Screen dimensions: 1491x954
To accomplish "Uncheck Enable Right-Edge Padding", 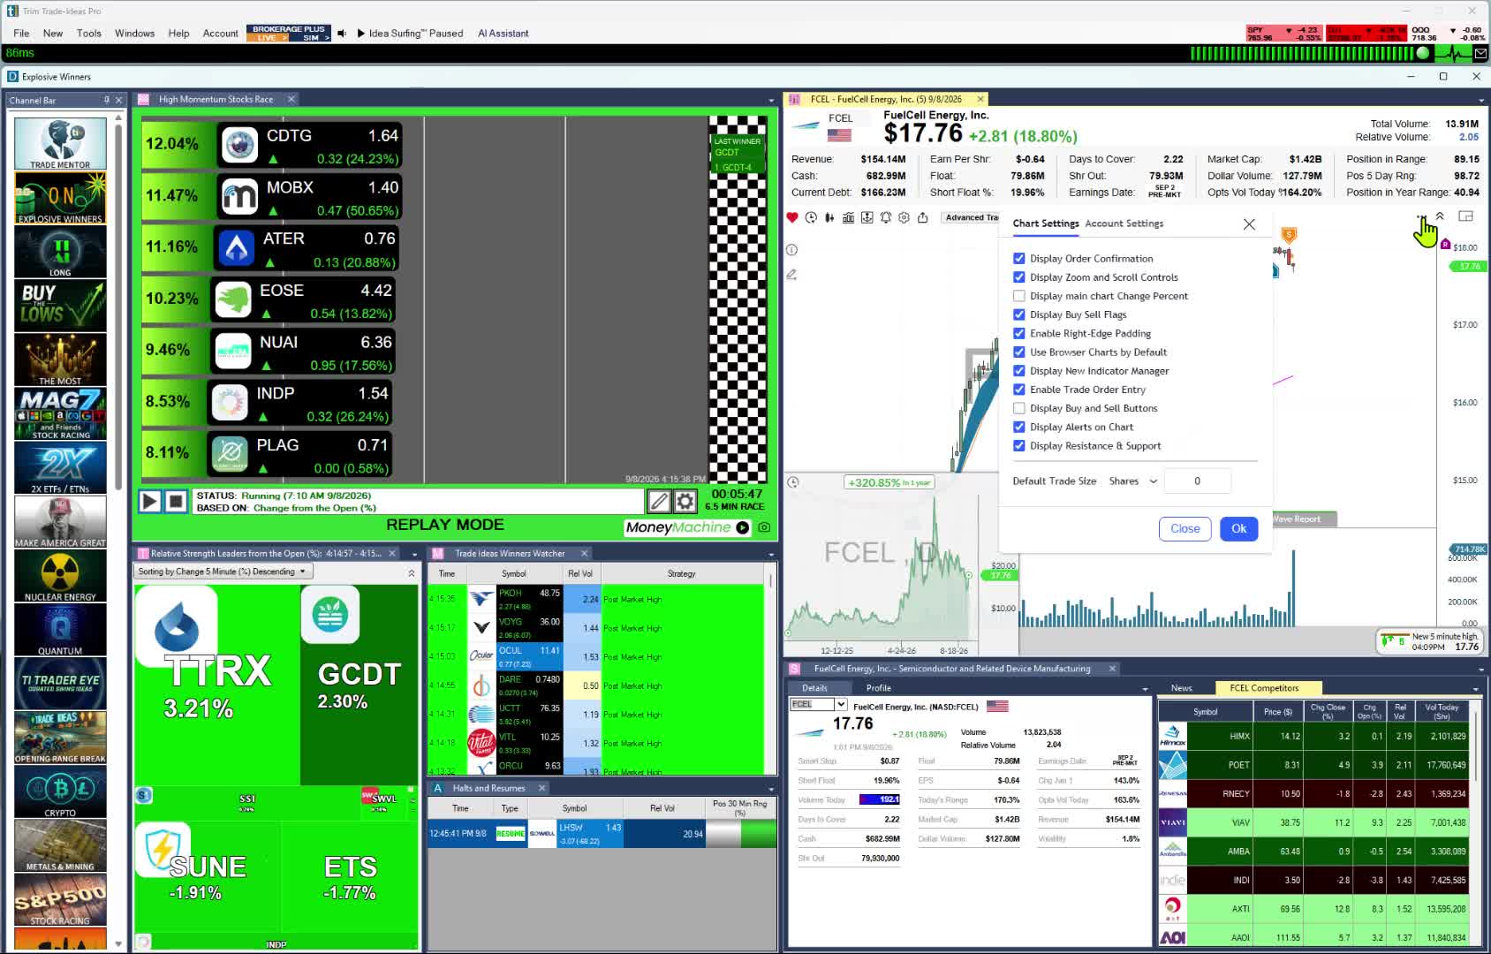I will tap(1019, 333).
